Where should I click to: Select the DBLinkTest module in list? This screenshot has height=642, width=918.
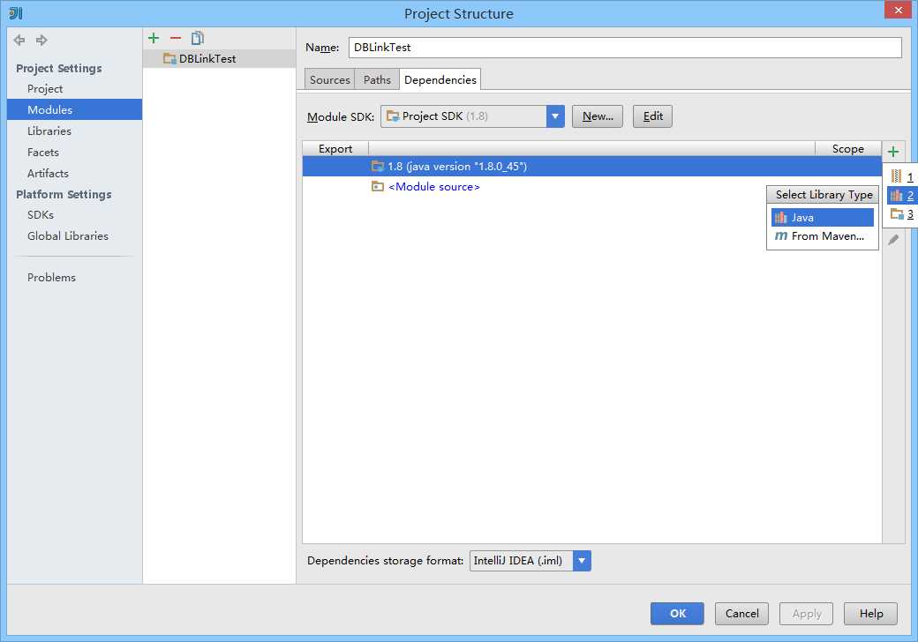point(219,58)
